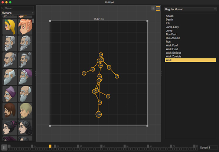Viewport: 219px width, 152px height.
Task: Select pale blond young man head
Action: click(25, 111)
